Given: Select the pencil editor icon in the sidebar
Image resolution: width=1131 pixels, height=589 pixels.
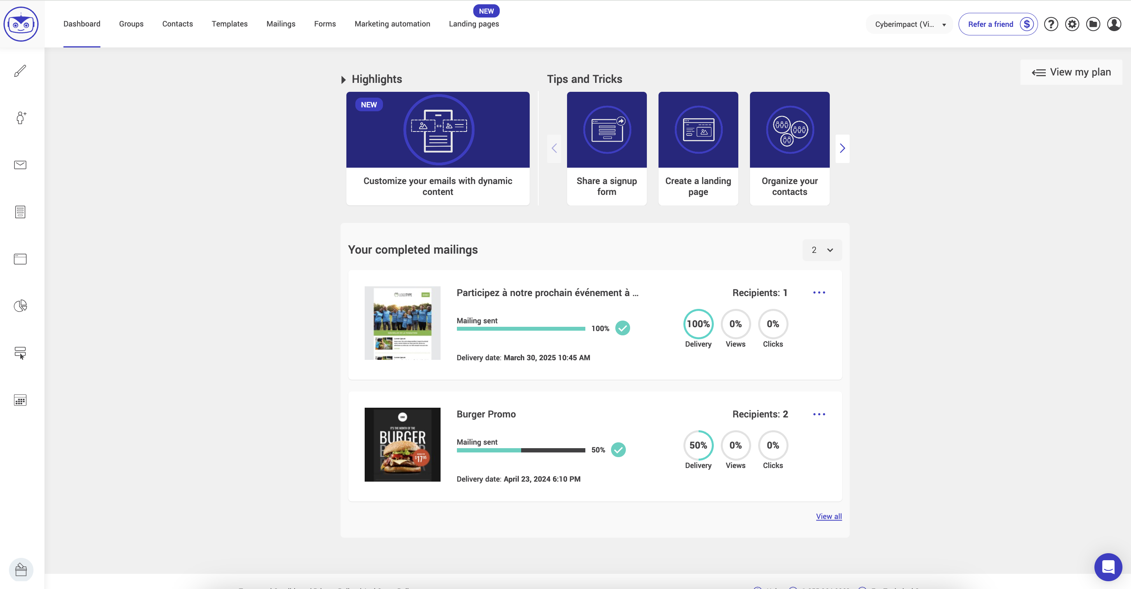Looking at the screenshot, I should (x=20, y=71).
